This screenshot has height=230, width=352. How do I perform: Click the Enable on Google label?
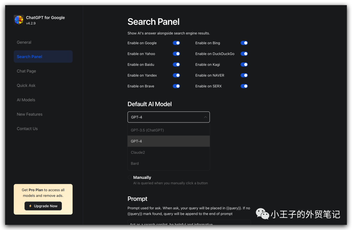[x=142, y=43]
